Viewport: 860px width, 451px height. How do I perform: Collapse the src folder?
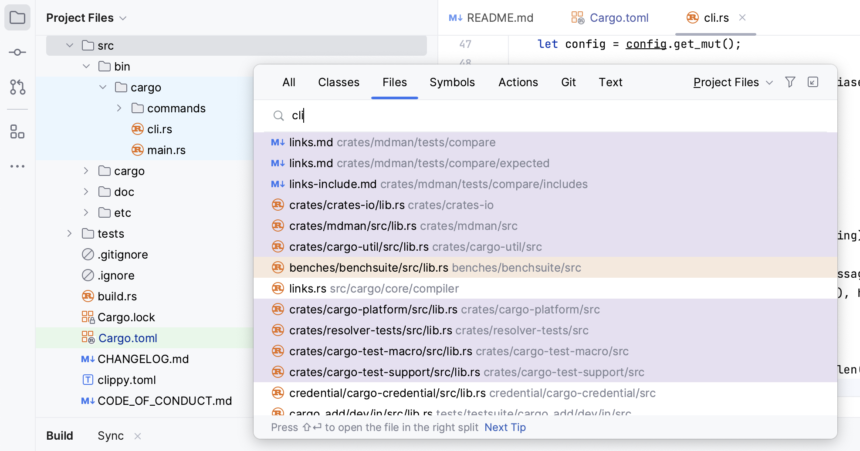pos(69,45)
